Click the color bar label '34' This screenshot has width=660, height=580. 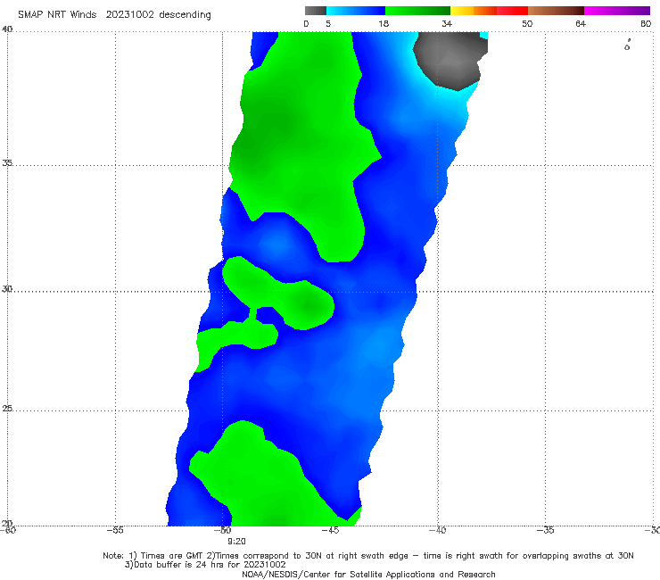tap(447, 24)
